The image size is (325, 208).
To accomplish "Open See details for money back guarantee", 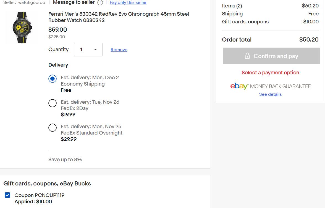I will (270, 94).
